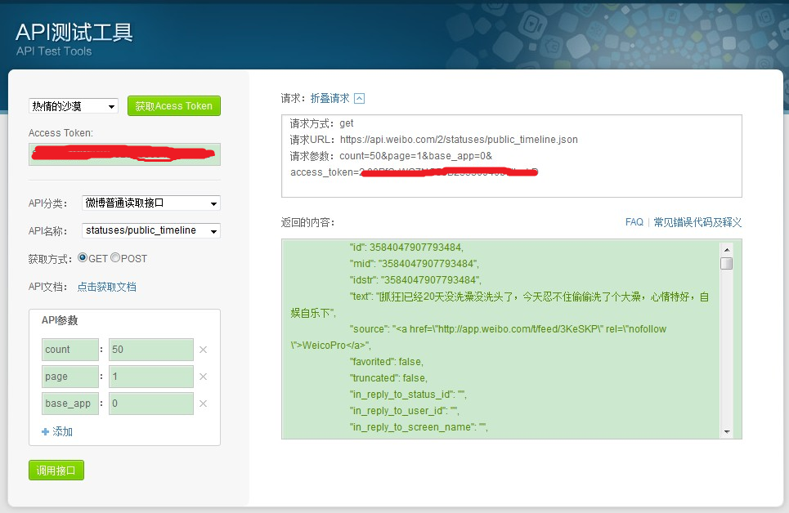Click the page parameter name field
Viewport: 789px width, 513px height.
(70, 377)
